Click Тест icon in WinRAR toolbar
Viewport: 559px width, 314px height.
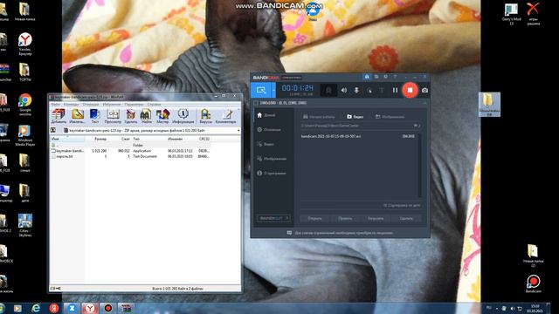[95, 116]
